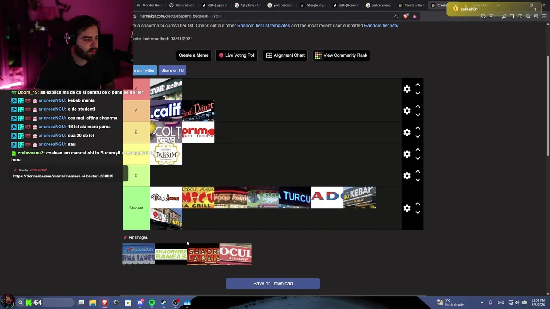
Task: Open Steam from taskbar
Action: [x=163, y=303]
